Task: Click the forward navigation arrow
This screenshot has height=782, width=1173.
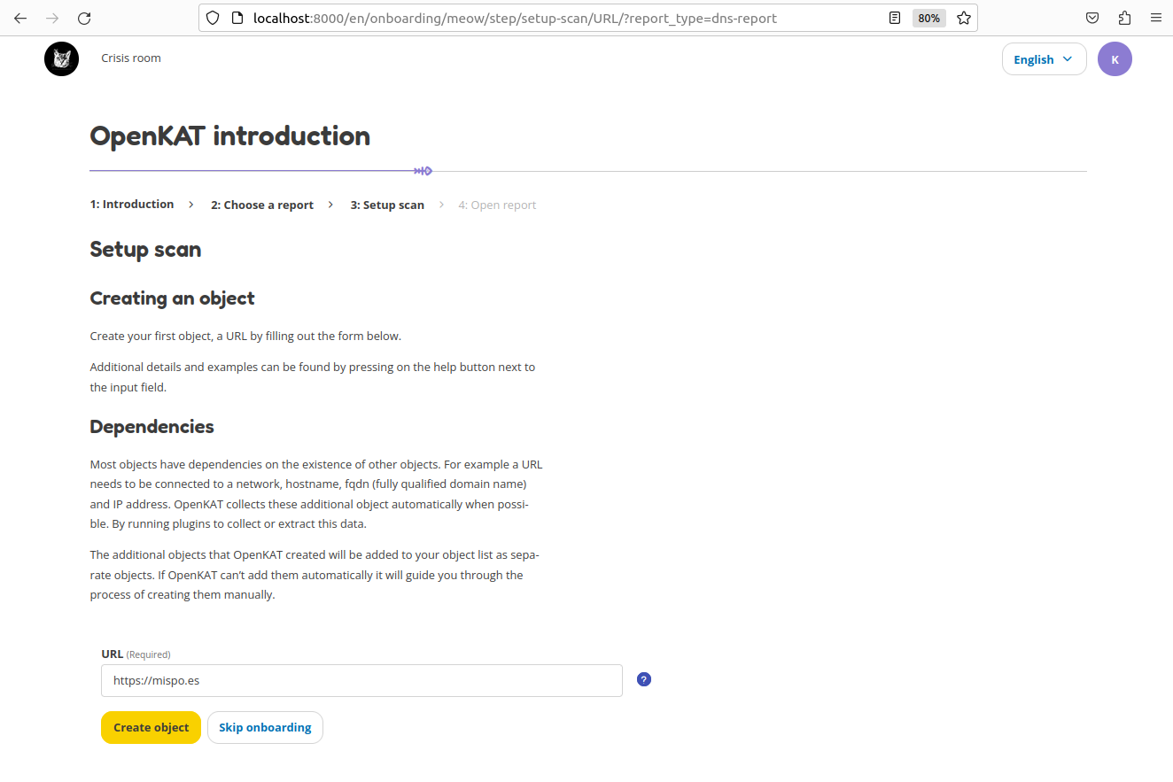Action: 52,18
